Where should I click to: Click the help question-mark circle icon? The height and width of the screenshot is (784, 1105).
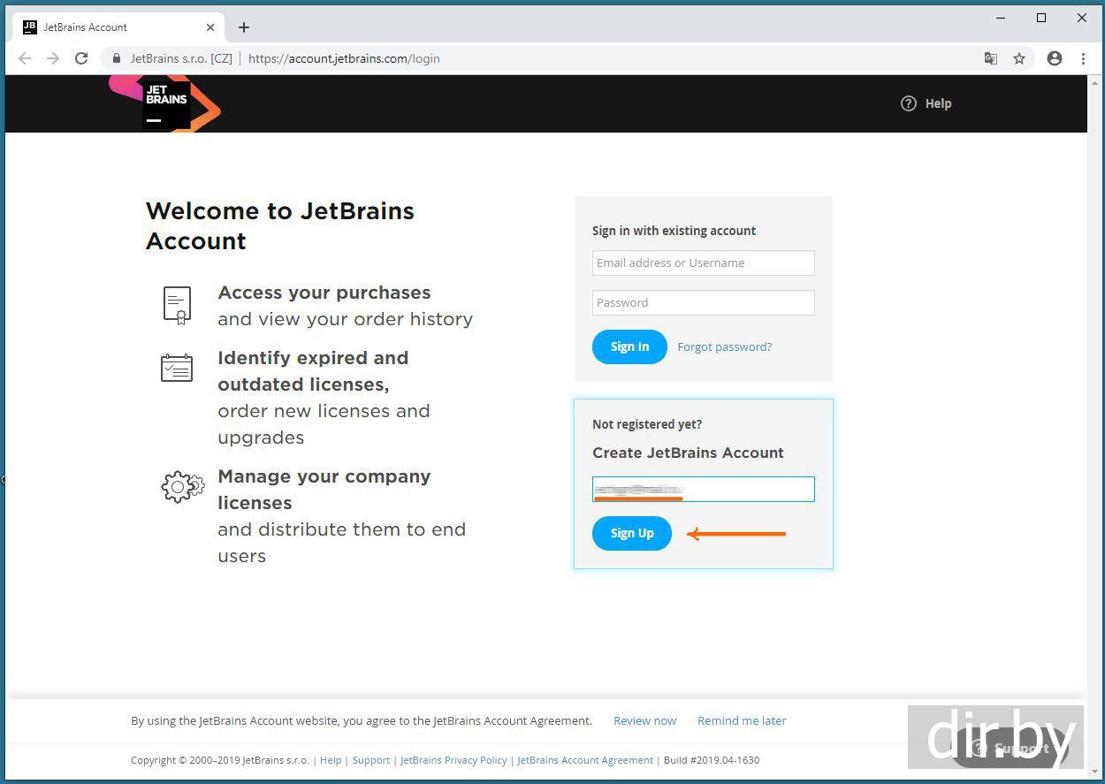[x=909, y=103]
